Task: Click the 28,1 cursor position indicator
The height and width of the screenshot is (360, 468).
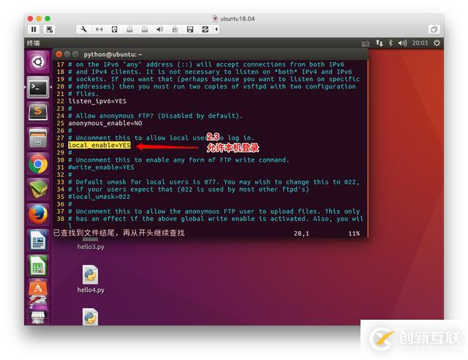Action: tap(301, 233)
